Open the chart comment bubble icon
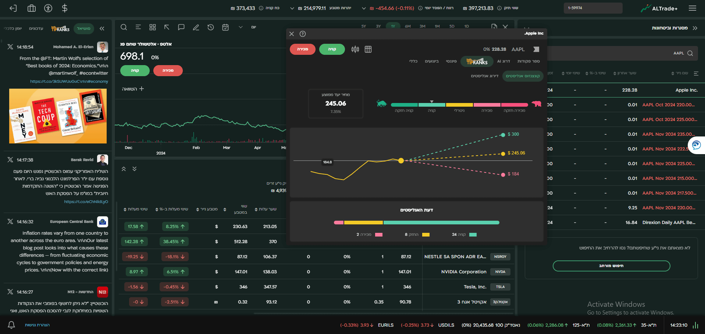The height and width of the screenshot is (334, 705). point(181,27)
